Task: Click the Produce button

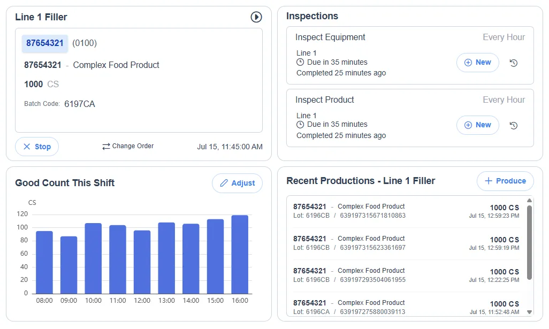Action: pos(505,181)
